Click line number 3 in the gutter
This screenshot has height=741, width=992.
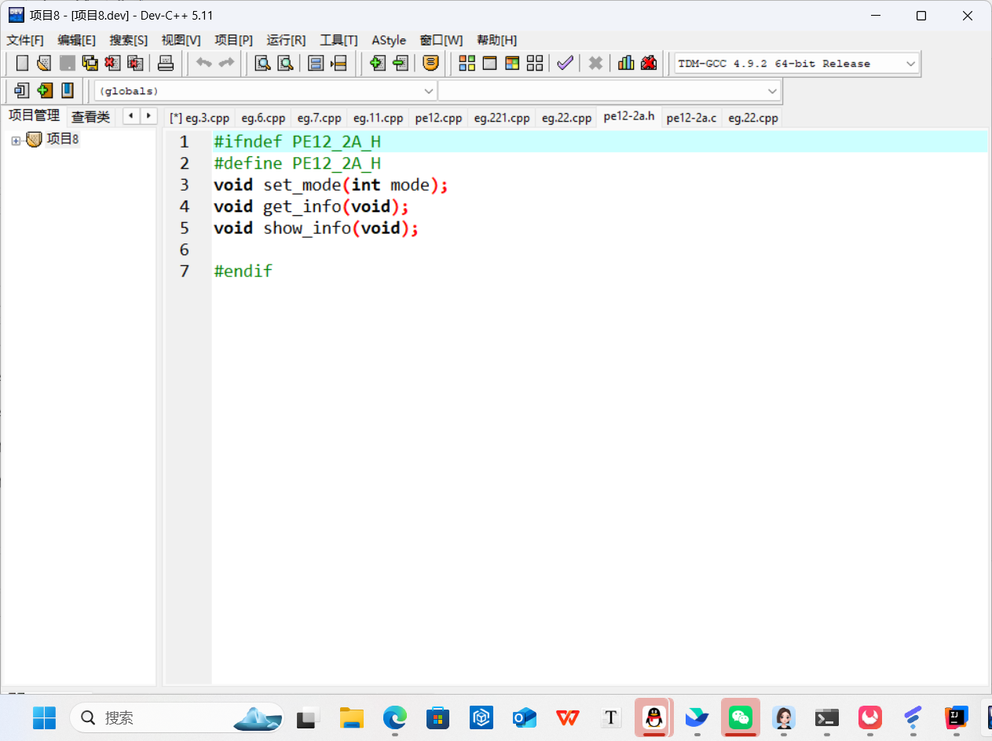pos(184,185)
